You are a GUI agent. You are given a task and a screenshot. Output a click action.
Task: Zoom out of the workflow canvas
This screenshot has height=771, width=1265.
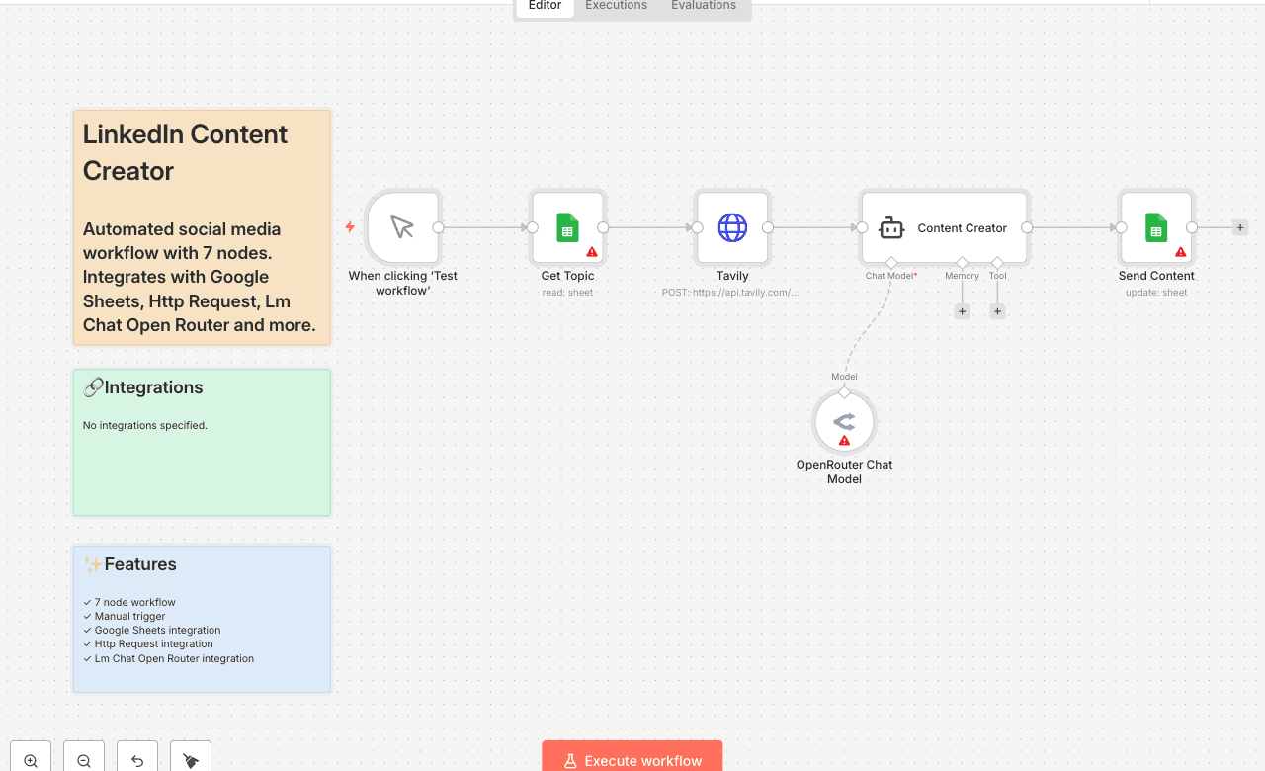click(x=84, y=760)
